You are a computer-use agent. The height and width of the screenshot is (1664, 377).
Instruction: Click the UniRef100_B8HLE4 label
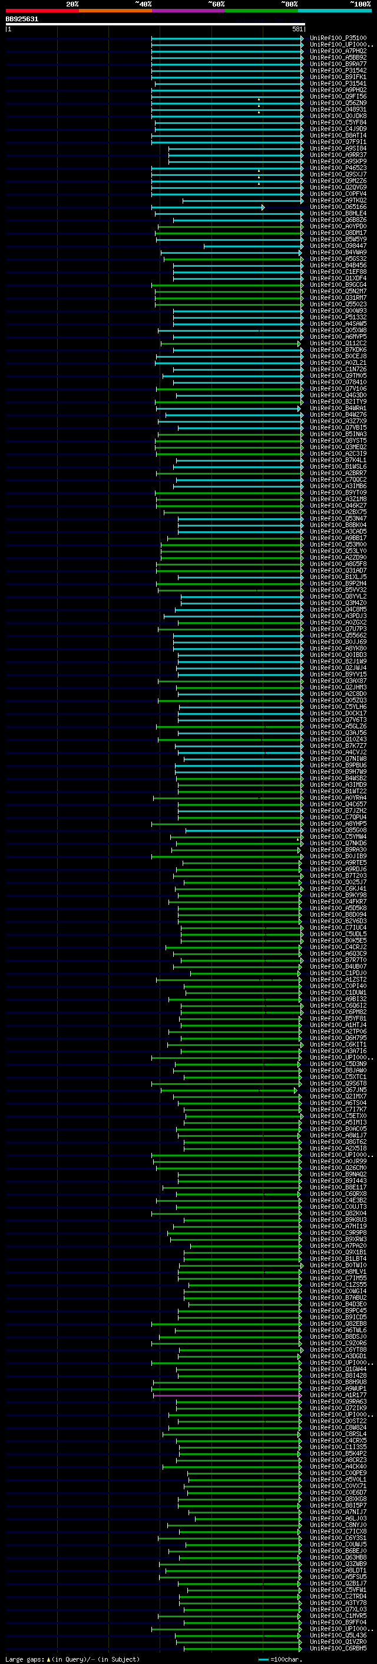[x=338, y=214]
